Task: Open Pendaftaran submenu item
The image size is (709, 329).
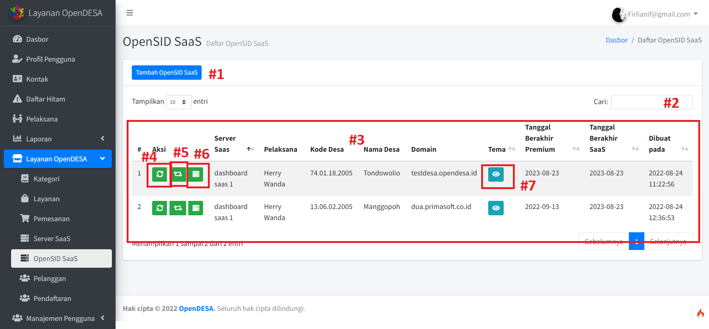Action: coord(61,298)
